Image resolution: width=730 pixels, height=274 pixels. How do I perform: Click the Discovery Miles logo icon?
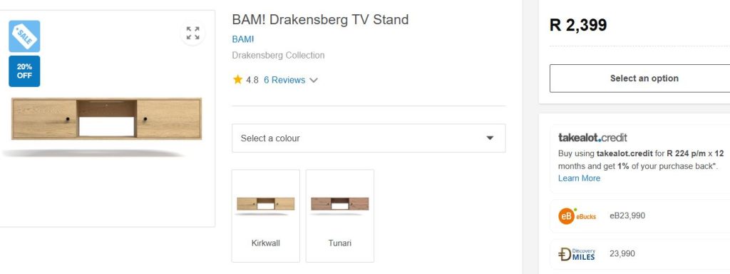pos(577,254)
